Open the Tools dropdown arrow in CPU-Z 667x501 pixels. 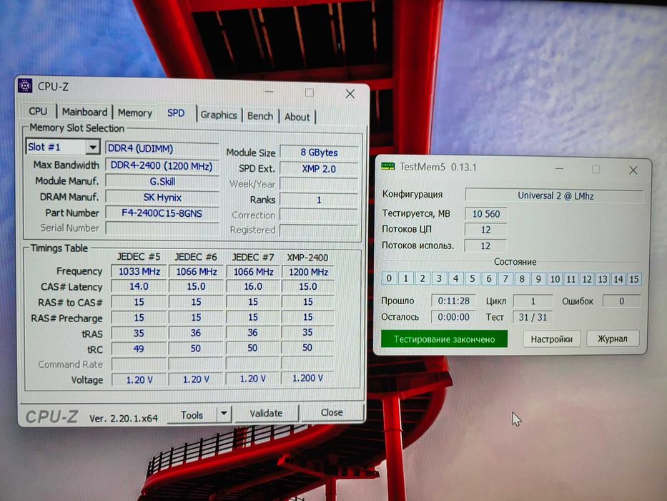click(224, 414)
